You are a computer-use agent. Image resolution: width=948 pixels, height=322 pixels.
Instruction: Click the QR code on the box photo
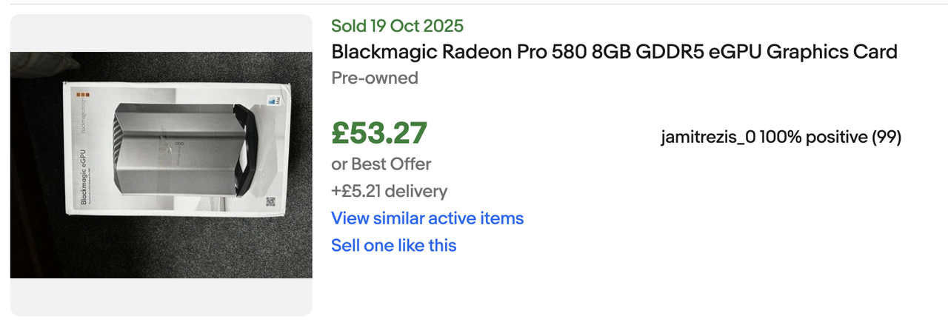[270, 201]
